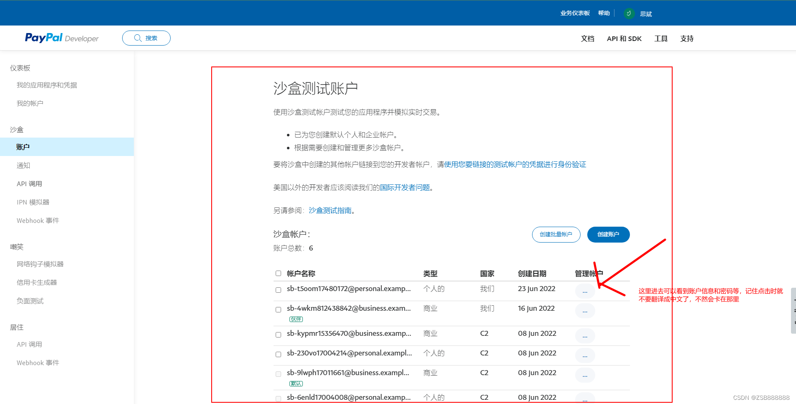Open the 沙盒 sidebar section
Image resolution: width=796 pixels, height=404 pixels.
coord(17,129)
